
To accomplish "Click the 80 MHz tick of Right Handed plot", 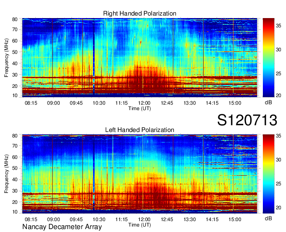I will pos(15,19).
